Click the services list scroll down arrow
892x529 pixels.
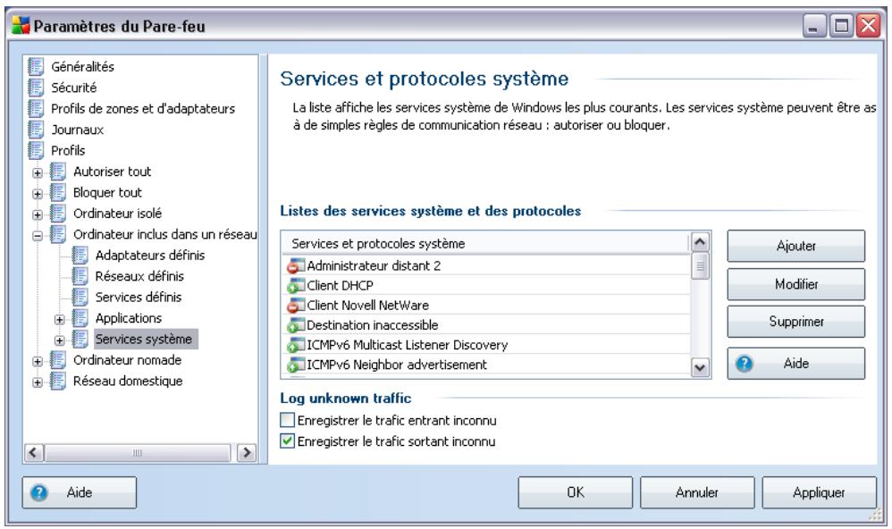coord(700,367)
